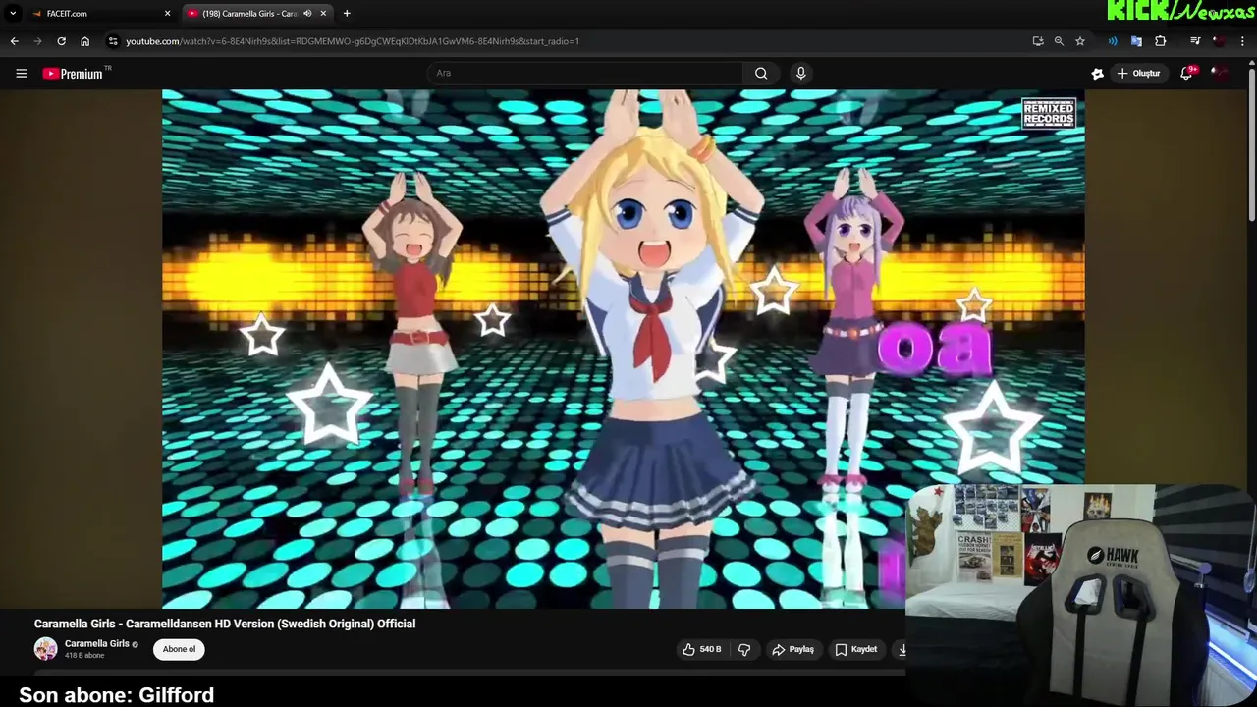Click the 418 B abone subscriber count
The image size is (1257, 707).
(84, 656)
